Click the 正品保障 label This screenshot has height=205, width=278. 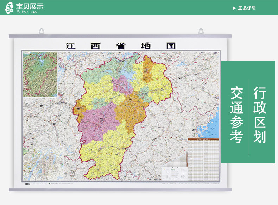point(247,8)
